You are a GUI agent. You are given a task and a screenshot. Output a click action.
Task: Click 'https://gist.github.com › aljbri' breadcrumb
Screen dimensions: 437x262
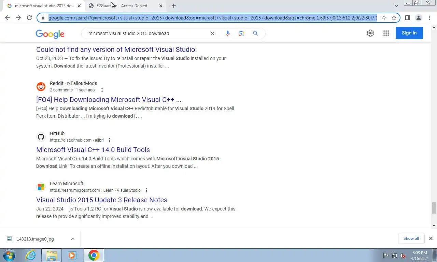coord(77,140)
